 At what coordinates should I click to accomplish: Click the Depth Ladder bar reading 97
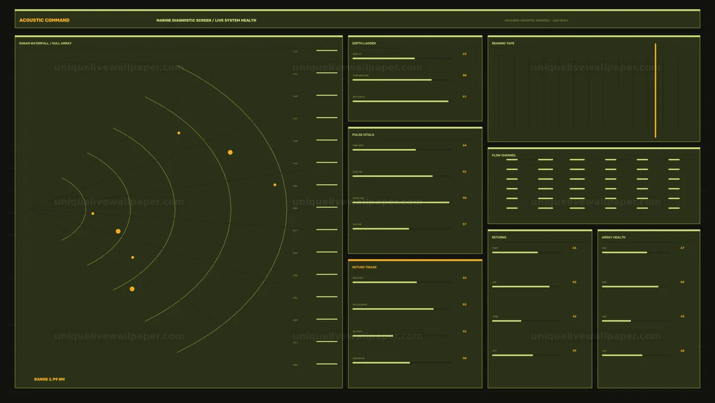(402, 101)
